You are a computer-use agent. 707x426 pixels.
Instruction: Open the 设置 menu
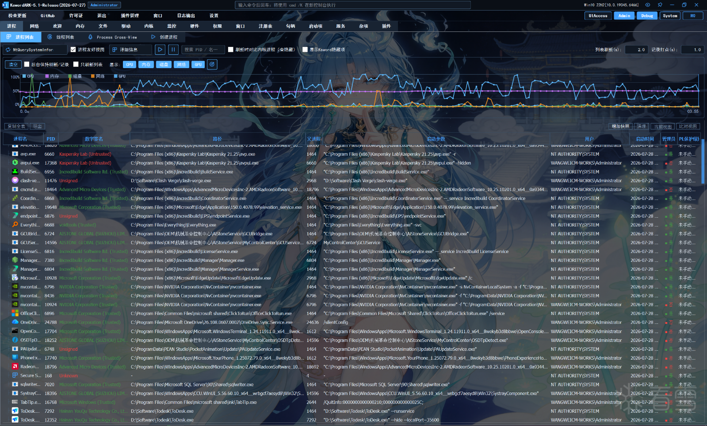click(x=214, y=15)
